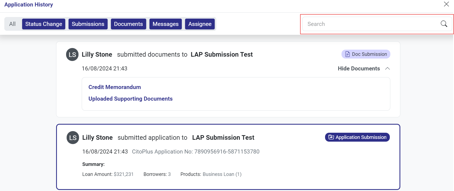Open the Credit Memorandum document
This screenshot has height=191, width=454.
click(115, 87)
